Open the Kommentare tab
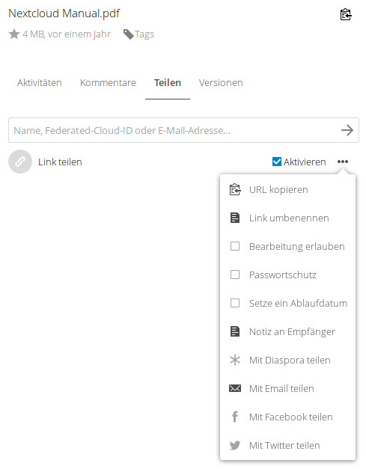 108,82
